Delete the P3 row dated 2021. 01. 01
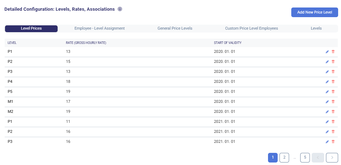This screenshot has height=165, width=341. pyautogui.click(x=333, y=142)
